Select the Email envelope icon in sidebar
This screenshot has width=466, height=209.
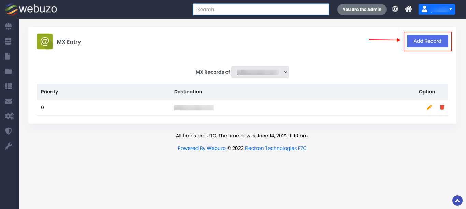(x=9, y=101)
